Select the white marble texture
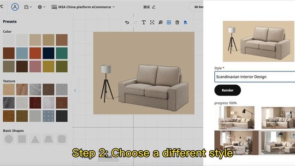Screen dimensions: 295x166 pos(48,103)
